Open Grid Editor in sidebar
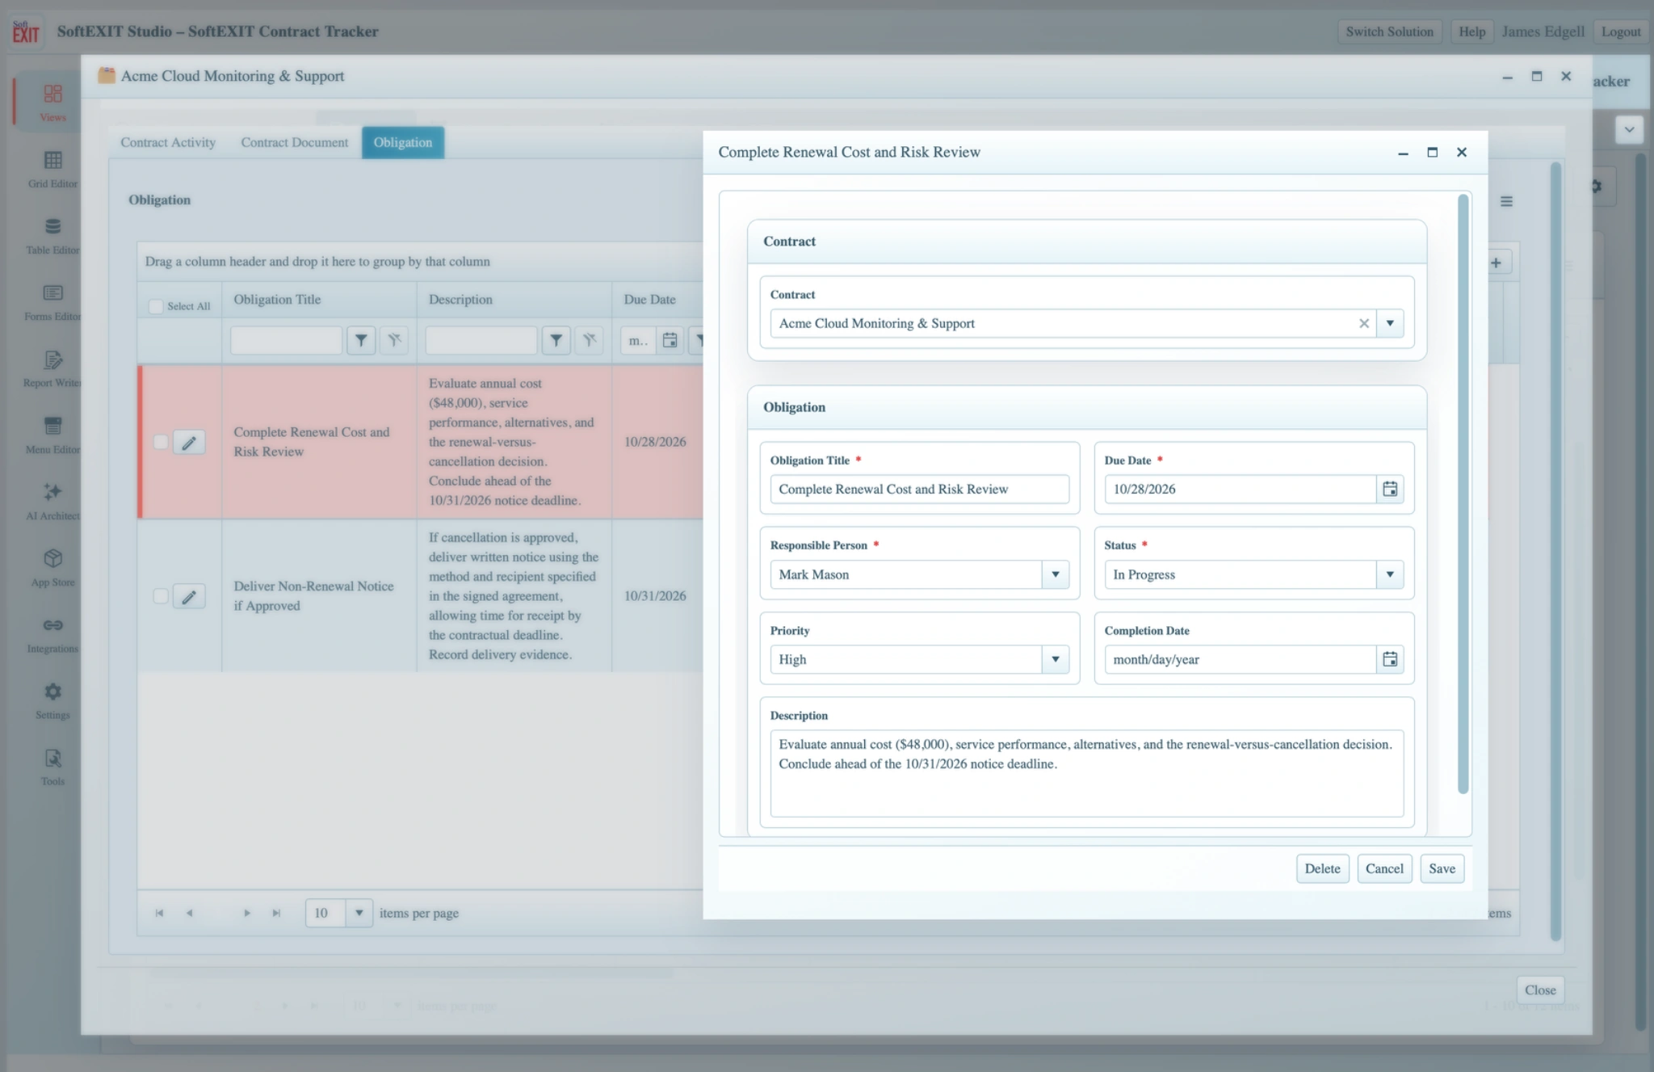 click(x=52, y=168)
